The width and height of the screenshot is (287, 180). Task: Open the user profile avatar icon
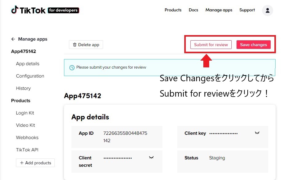(x=267, y=10)
